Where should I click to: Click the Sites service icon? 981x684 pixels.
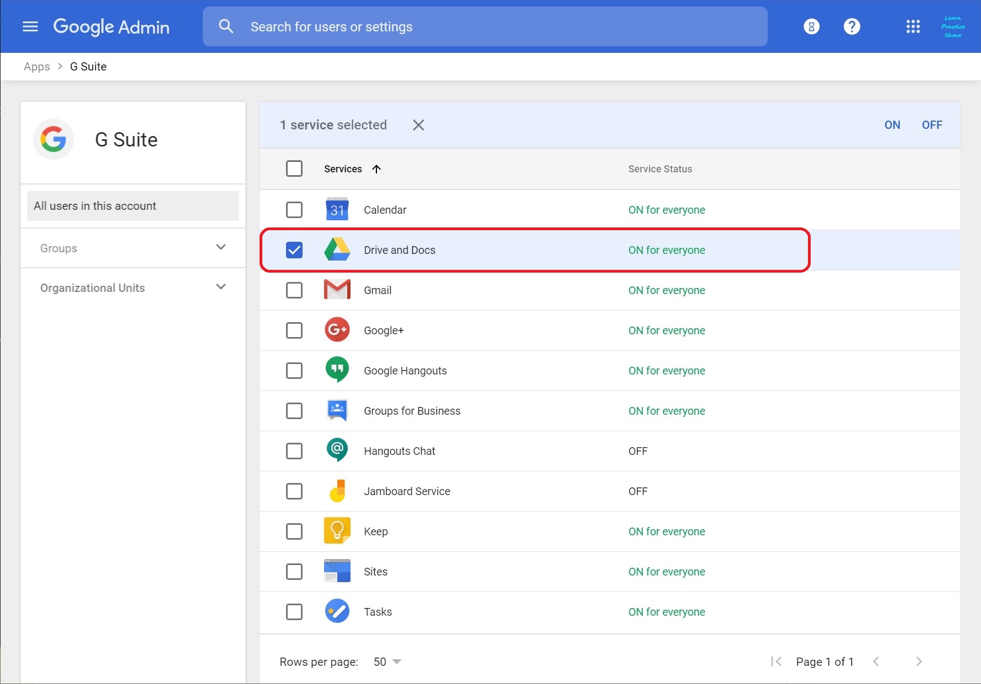337,571
